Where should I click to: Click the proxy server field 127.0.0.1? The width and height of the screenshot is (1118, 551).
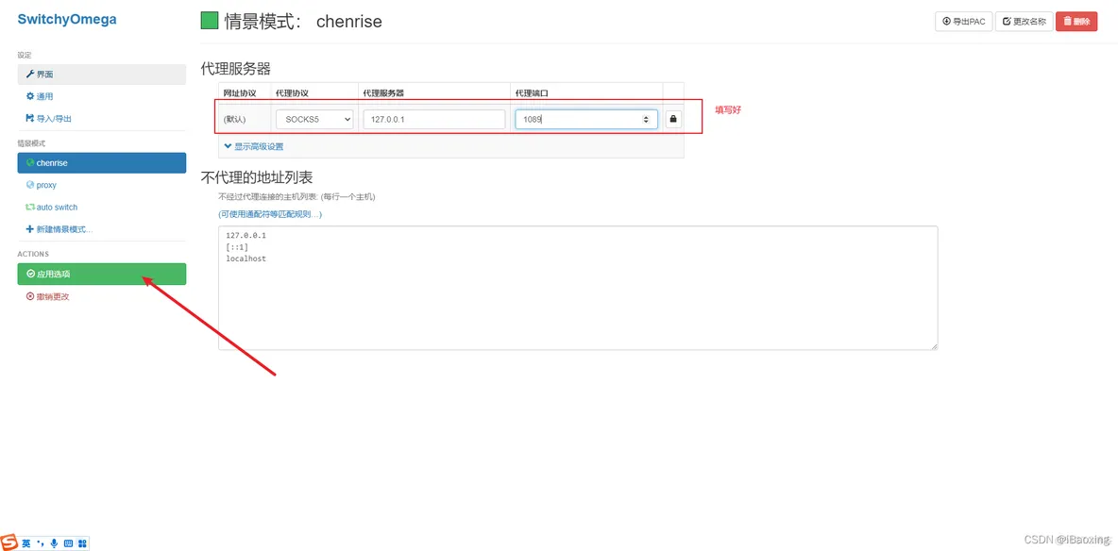[x=434, y=120]
